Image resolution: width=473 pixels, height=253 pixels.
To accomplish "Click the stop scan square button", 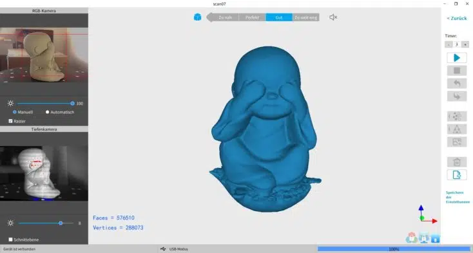I will tap(457, 70).
